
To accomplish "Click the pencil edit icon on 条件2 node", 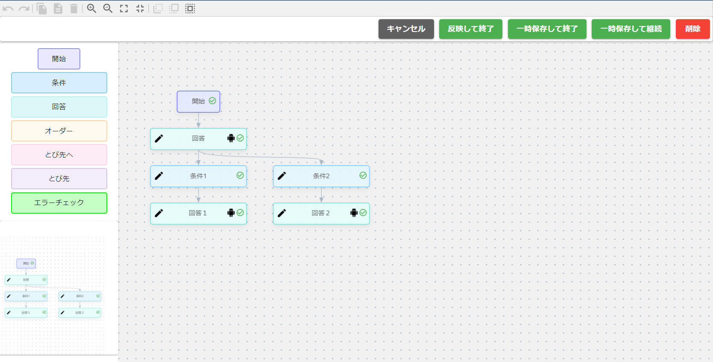I will pos(282,176).
